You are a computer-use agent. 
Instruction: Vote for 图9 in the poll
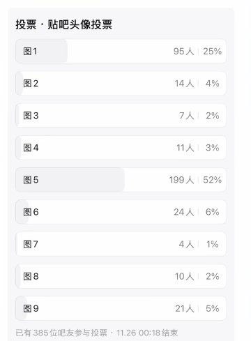121,308
